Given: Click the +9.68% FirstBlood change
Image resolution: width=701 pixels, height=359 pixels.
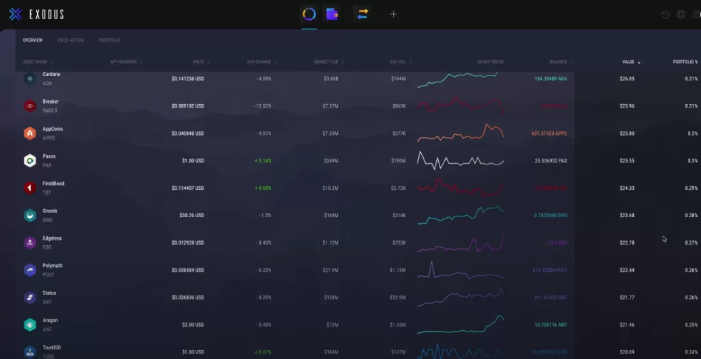Looking at the screenshot, I should 263,188.
